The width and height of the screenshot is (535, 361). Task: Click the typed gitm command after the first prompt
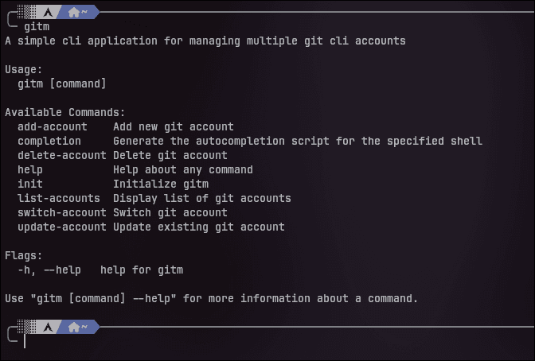click(x=36, y=26)
